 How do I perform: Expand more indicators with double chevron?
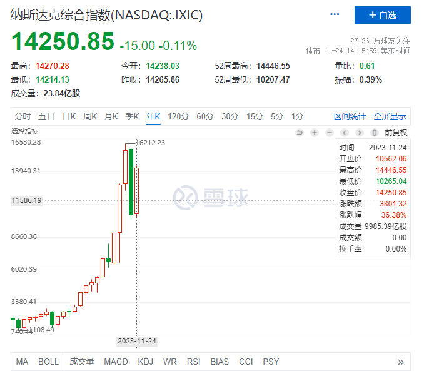click(x=401, y=362)
